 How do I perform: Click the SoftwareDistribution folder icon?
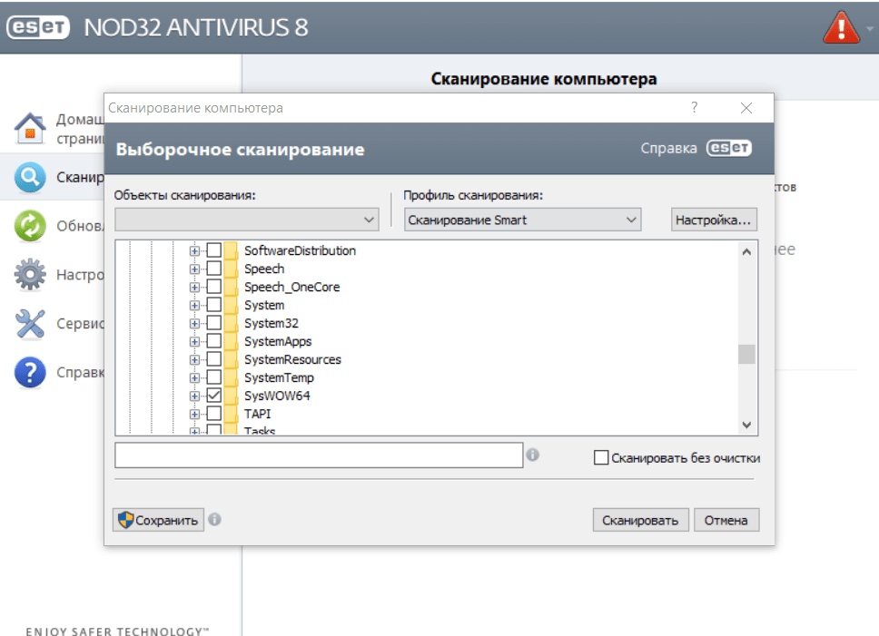(231, 250)
